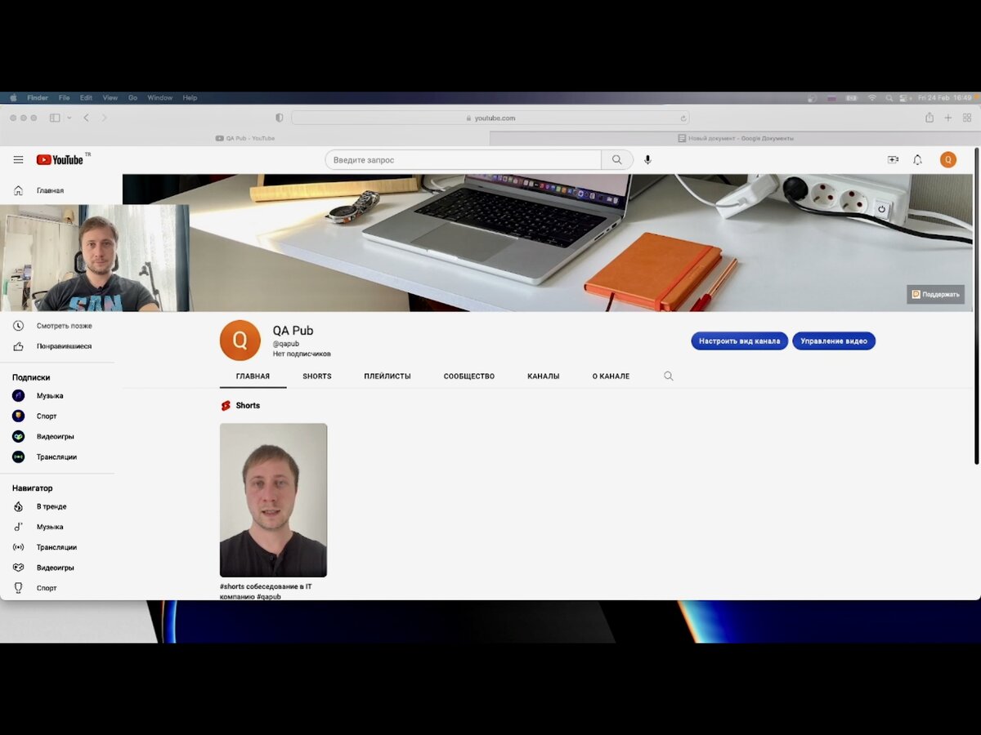
Task: Open the Window menu in menu bar
Action: [160, 98]
